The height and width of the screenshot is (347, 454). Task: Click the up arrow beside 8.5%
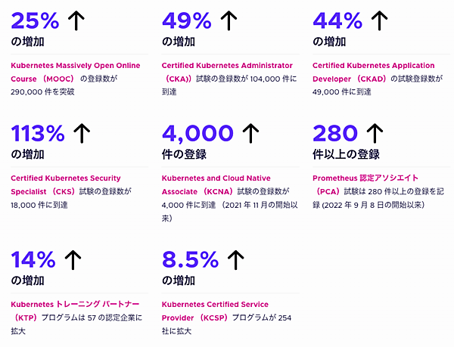[235, 261]
